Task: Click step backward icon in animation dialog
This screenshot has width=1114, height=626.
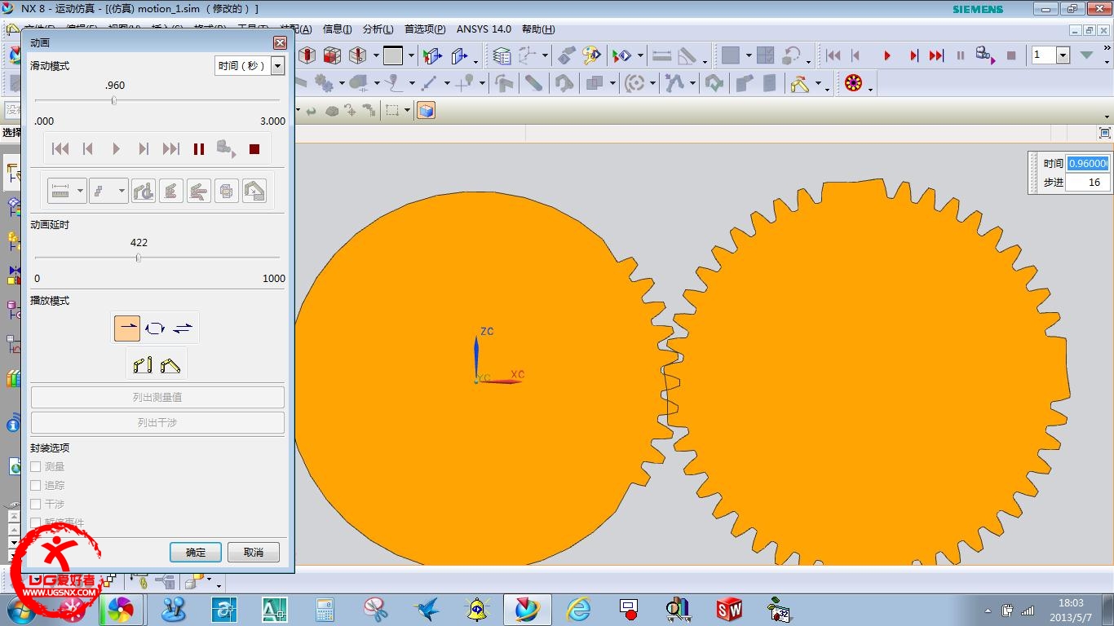Action: (x=88, y=149)
